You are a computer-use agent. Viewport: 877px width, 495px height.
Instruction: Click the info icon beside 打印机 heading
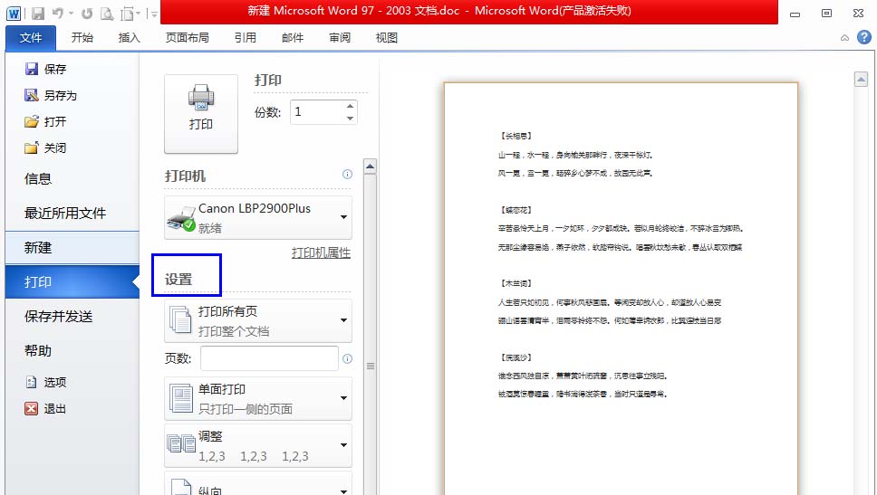347,175
